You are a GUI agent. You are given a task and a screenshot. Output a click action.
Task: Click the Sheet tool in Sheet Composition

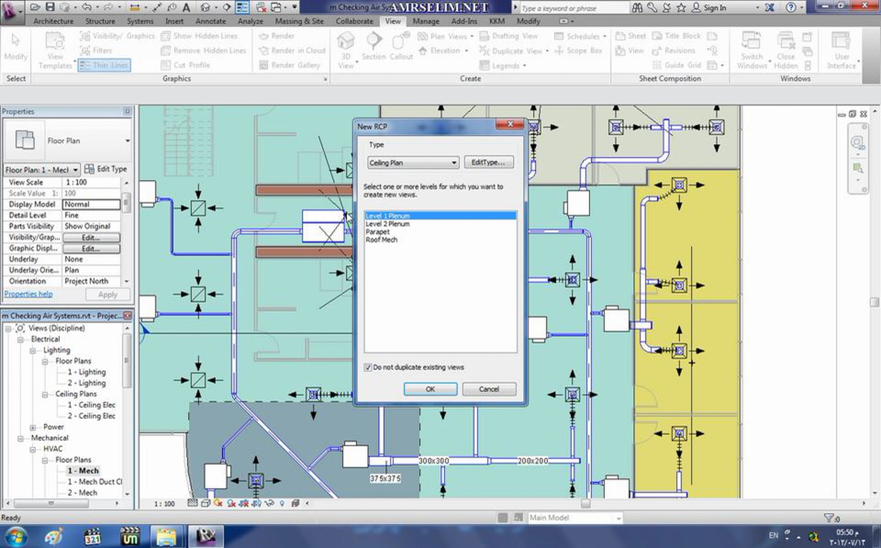coord(630,36)
